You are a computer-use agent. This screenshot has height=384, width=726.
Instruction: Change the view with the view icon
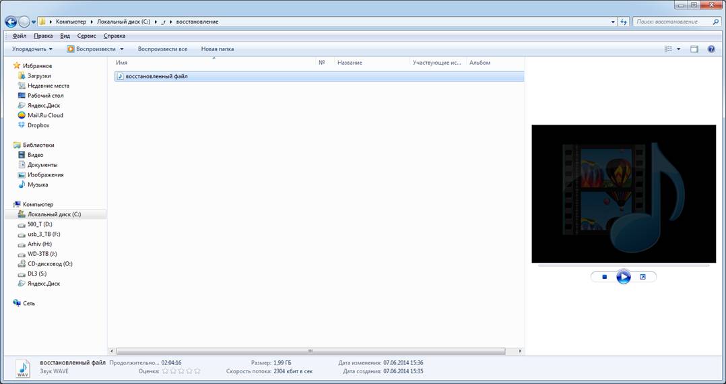668,49
